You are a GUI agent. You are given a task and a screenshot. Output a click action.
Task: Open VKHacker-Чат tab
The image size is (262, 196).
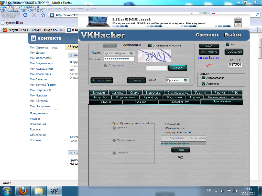[x=179, y=102]
